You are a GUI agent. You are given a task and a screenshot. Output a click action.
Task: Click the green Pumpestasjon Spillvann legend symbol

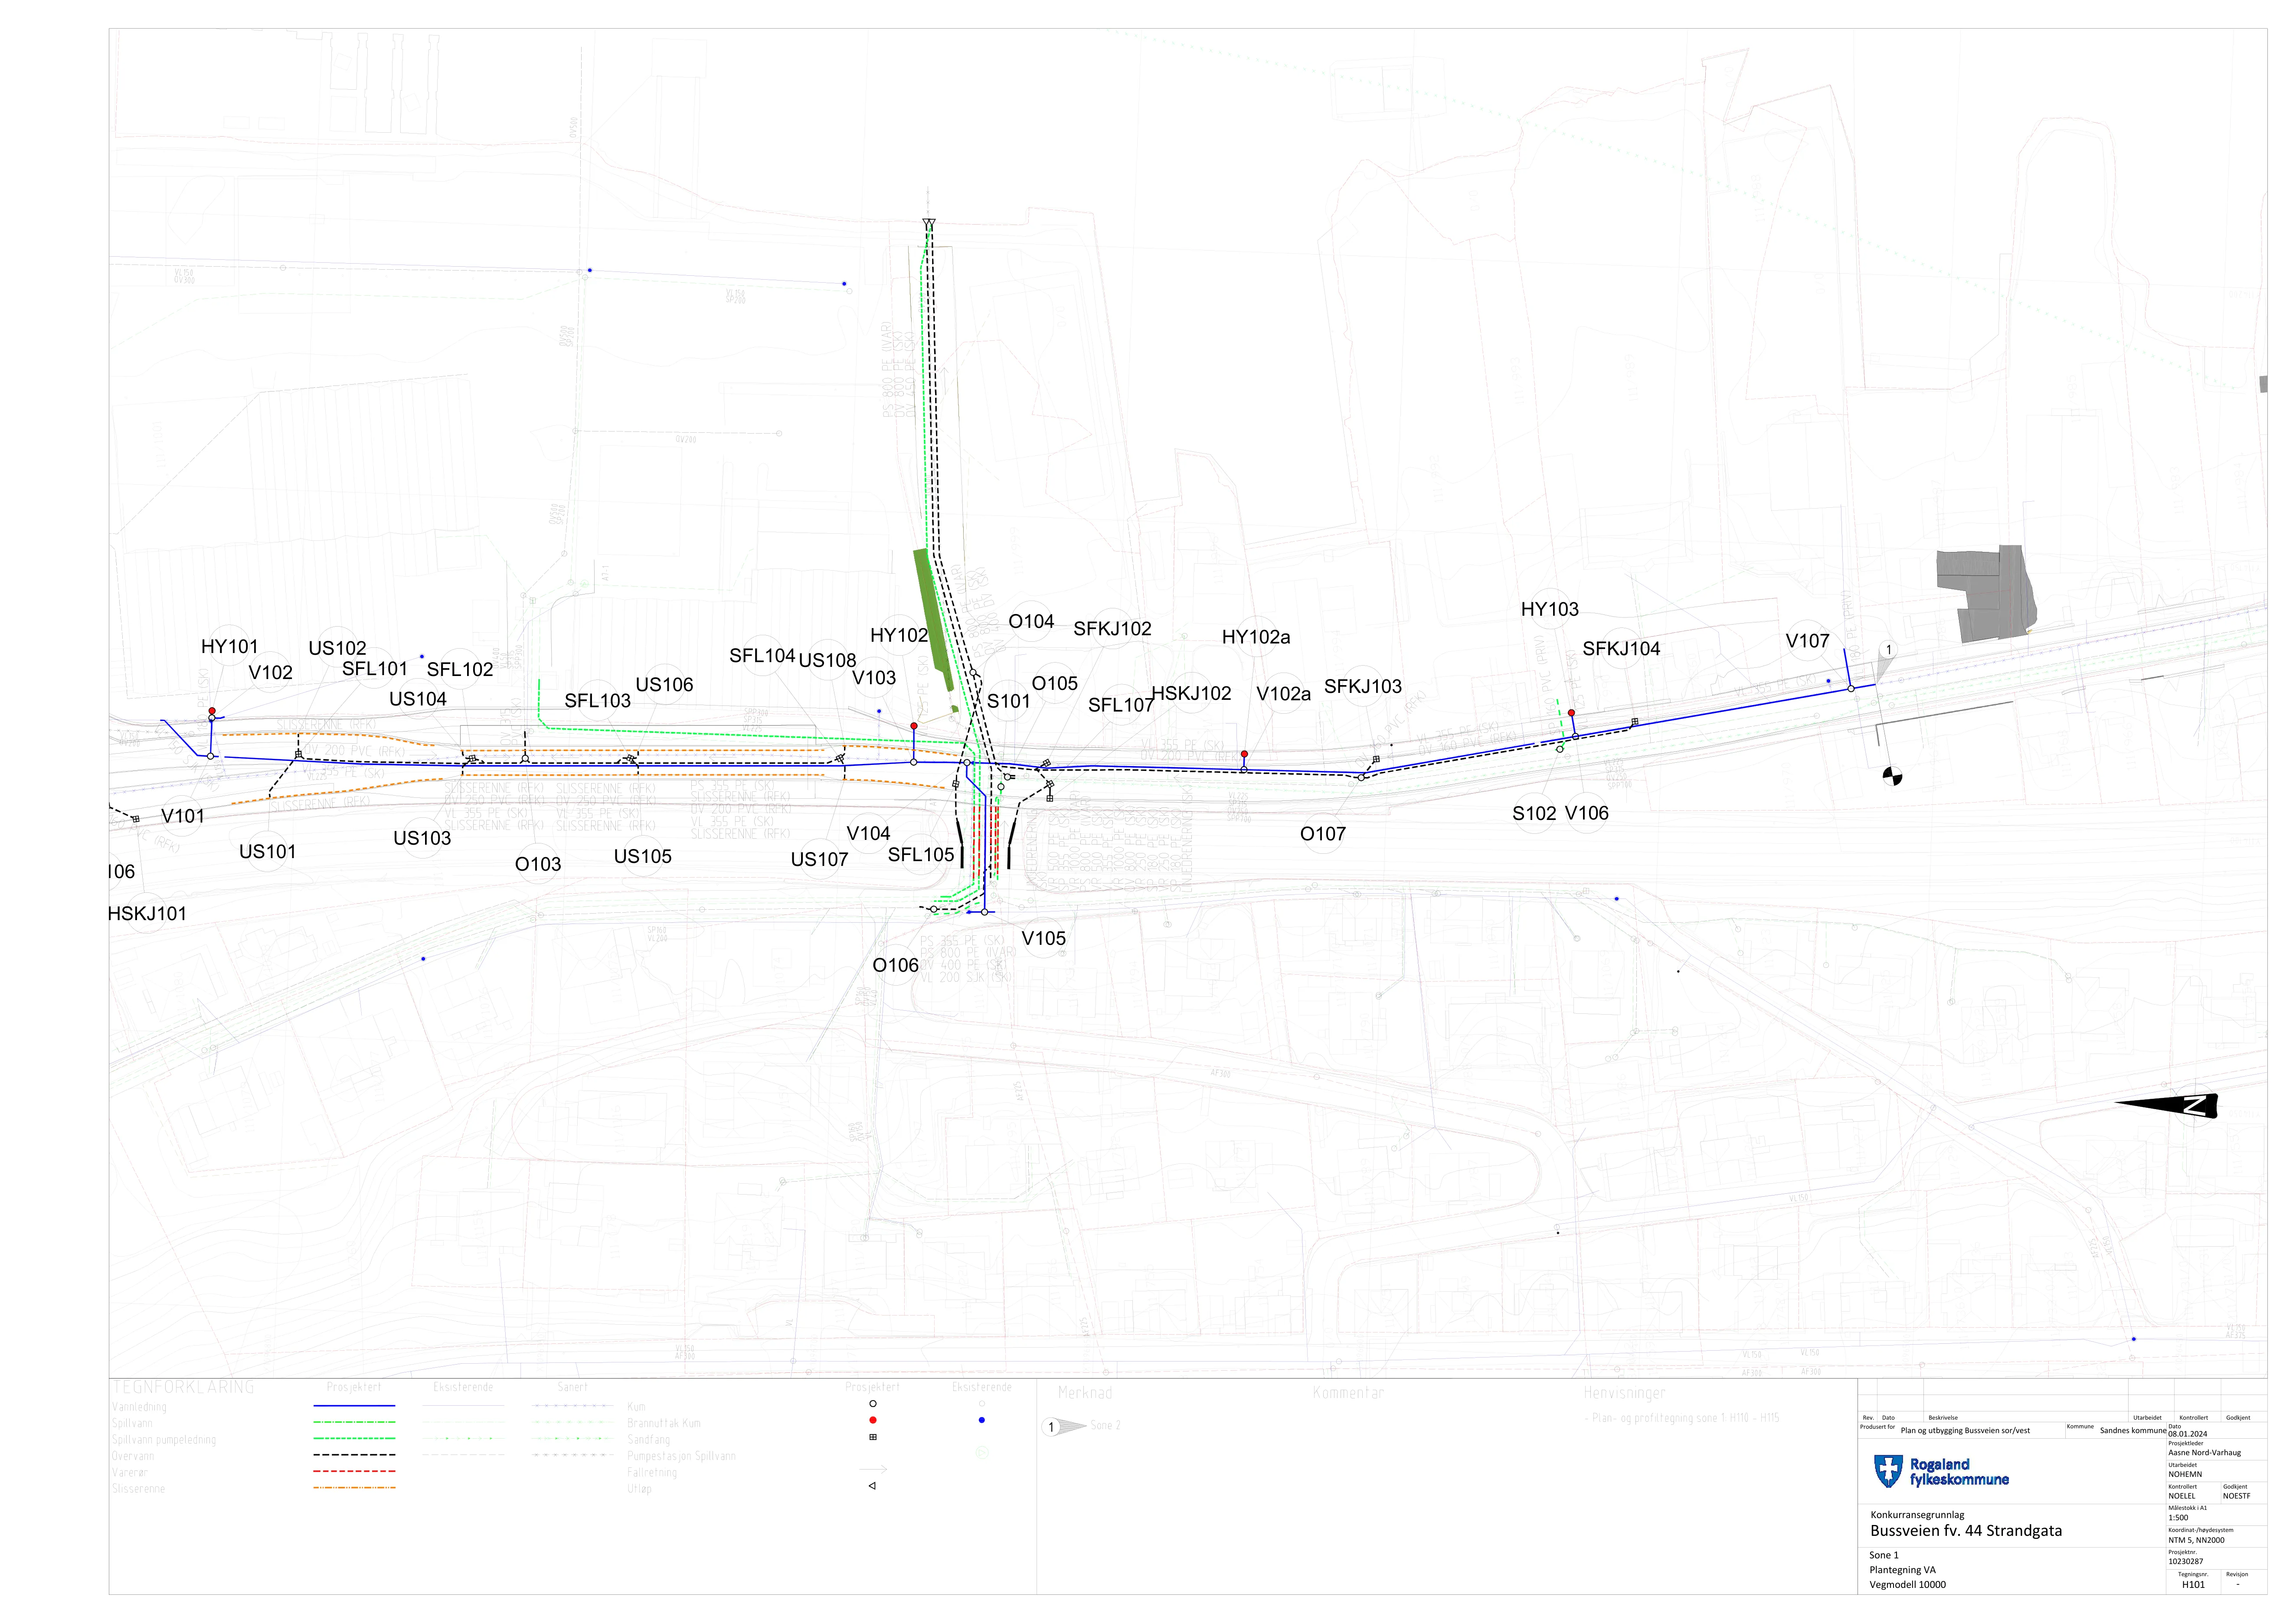[982, 1453]
